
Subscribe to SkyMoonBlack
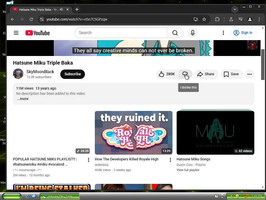click(x=72, y=74)
